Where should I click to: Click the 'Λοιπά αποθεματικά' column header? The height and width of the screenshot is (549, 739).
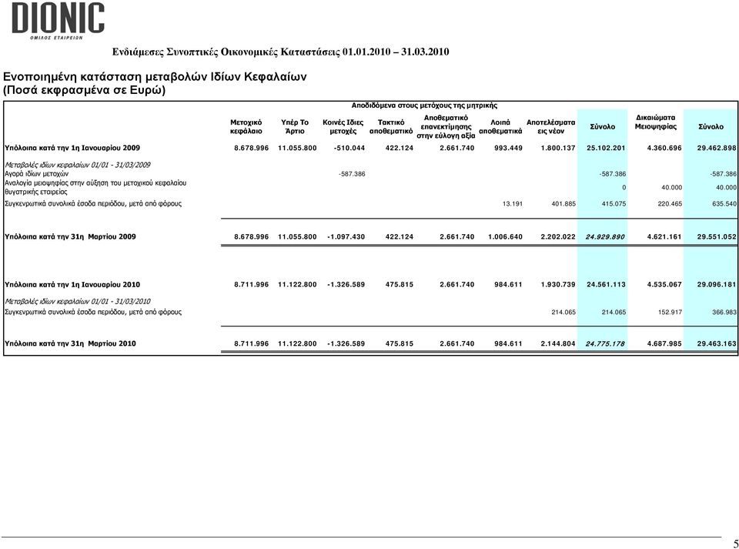500,127
